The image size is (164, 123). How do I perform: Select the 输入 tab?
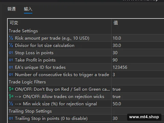coord(28,9)
